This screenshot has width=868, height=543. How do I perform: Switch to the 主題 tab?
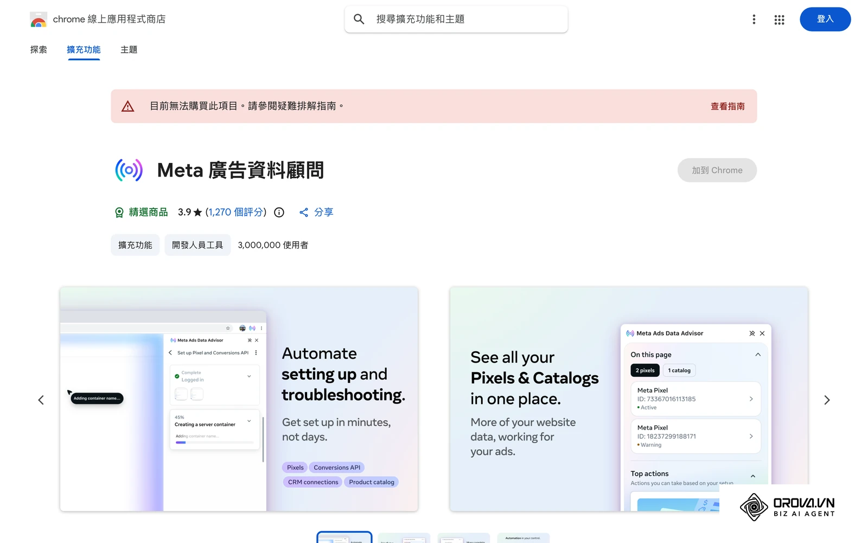129,49
